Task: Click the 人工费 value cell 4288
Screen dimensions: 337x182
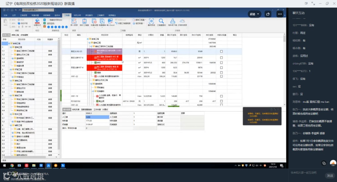Action: coord(97,117)
